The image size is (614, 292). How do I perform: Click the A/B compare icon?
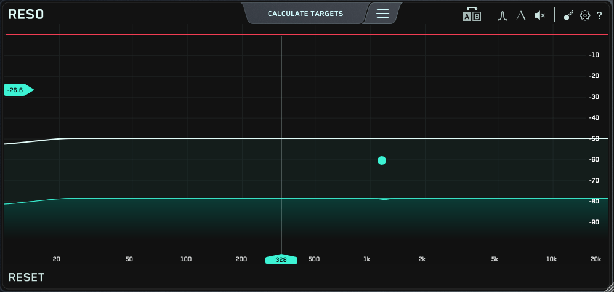(x=471, y=15)
